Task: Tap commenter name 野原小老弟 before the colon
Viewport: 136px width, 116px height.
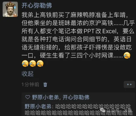Action: coord(38,106)
